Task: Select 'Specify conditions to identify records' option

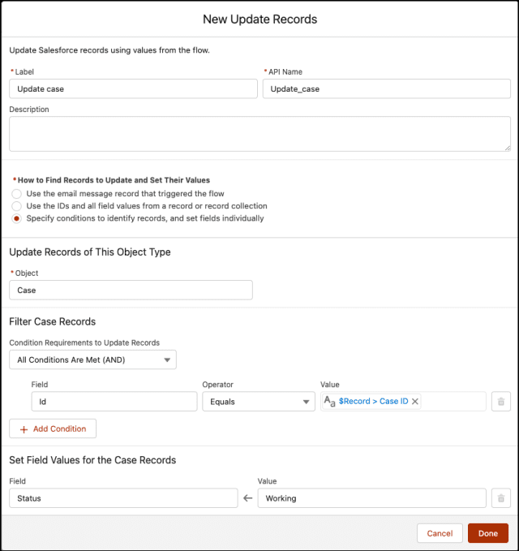Action: pos(16,218)
